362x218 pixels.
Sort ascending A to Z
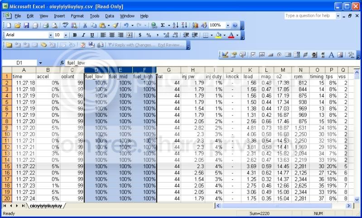click(175, 25)
